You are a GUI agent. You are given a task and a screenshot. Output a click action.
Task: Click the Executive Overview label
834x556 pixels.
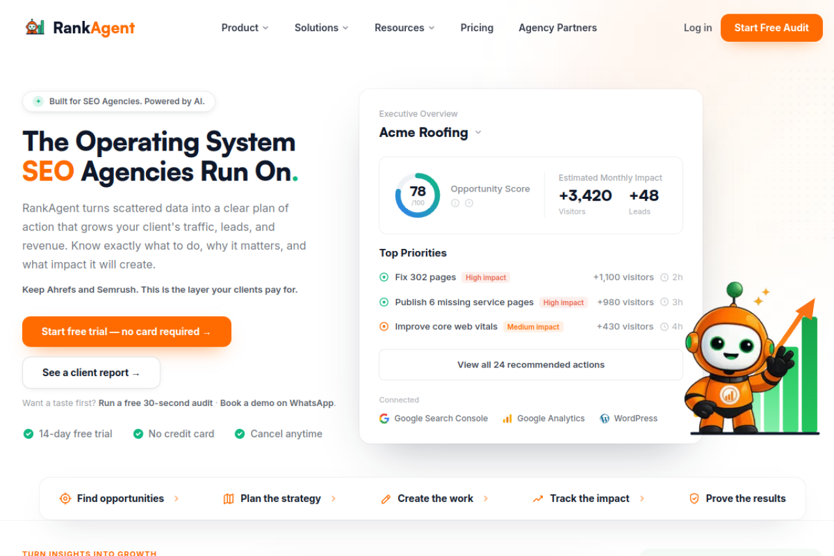pos(418,114)
